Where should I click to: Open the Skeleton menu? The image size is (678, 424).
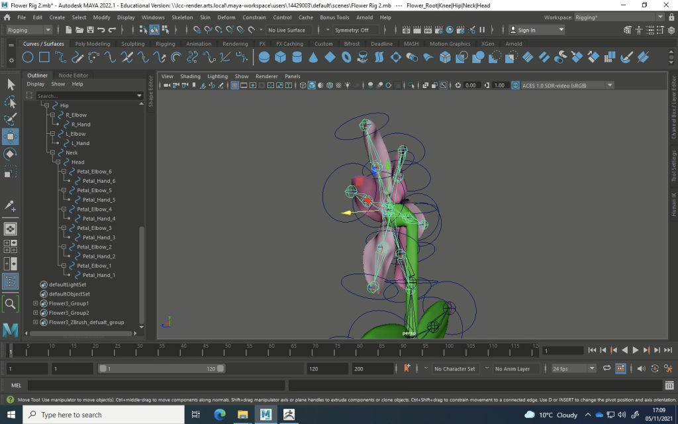coord(182,17)
